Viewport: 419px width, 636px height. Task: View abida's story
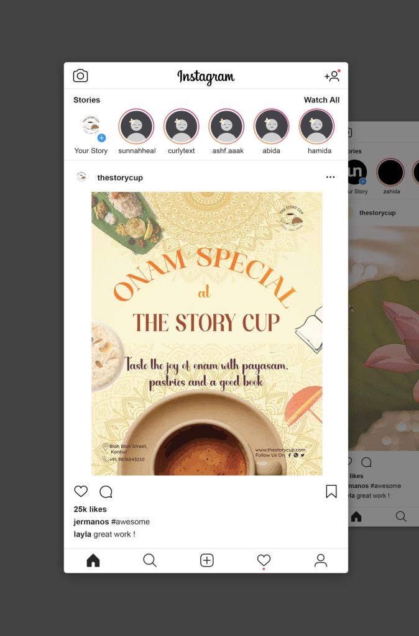click(x=272, y=126)
